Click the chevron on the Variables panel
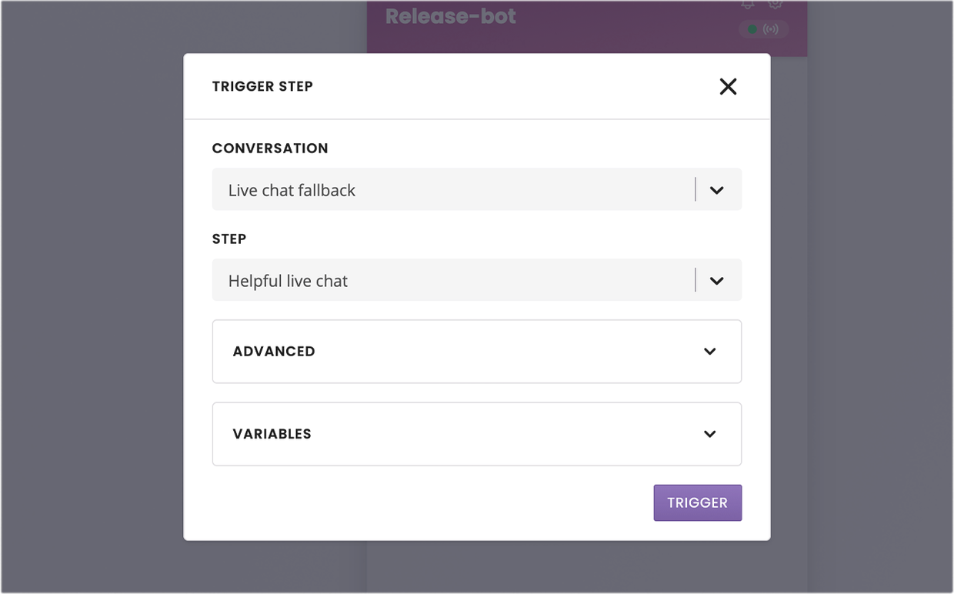This screenshot has height=594, width=954. [x=710, y=434]
